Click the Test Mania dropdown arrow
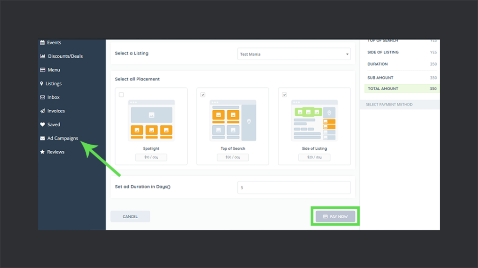This screenshot has width=478, height=268. click(x=347, y=54)
